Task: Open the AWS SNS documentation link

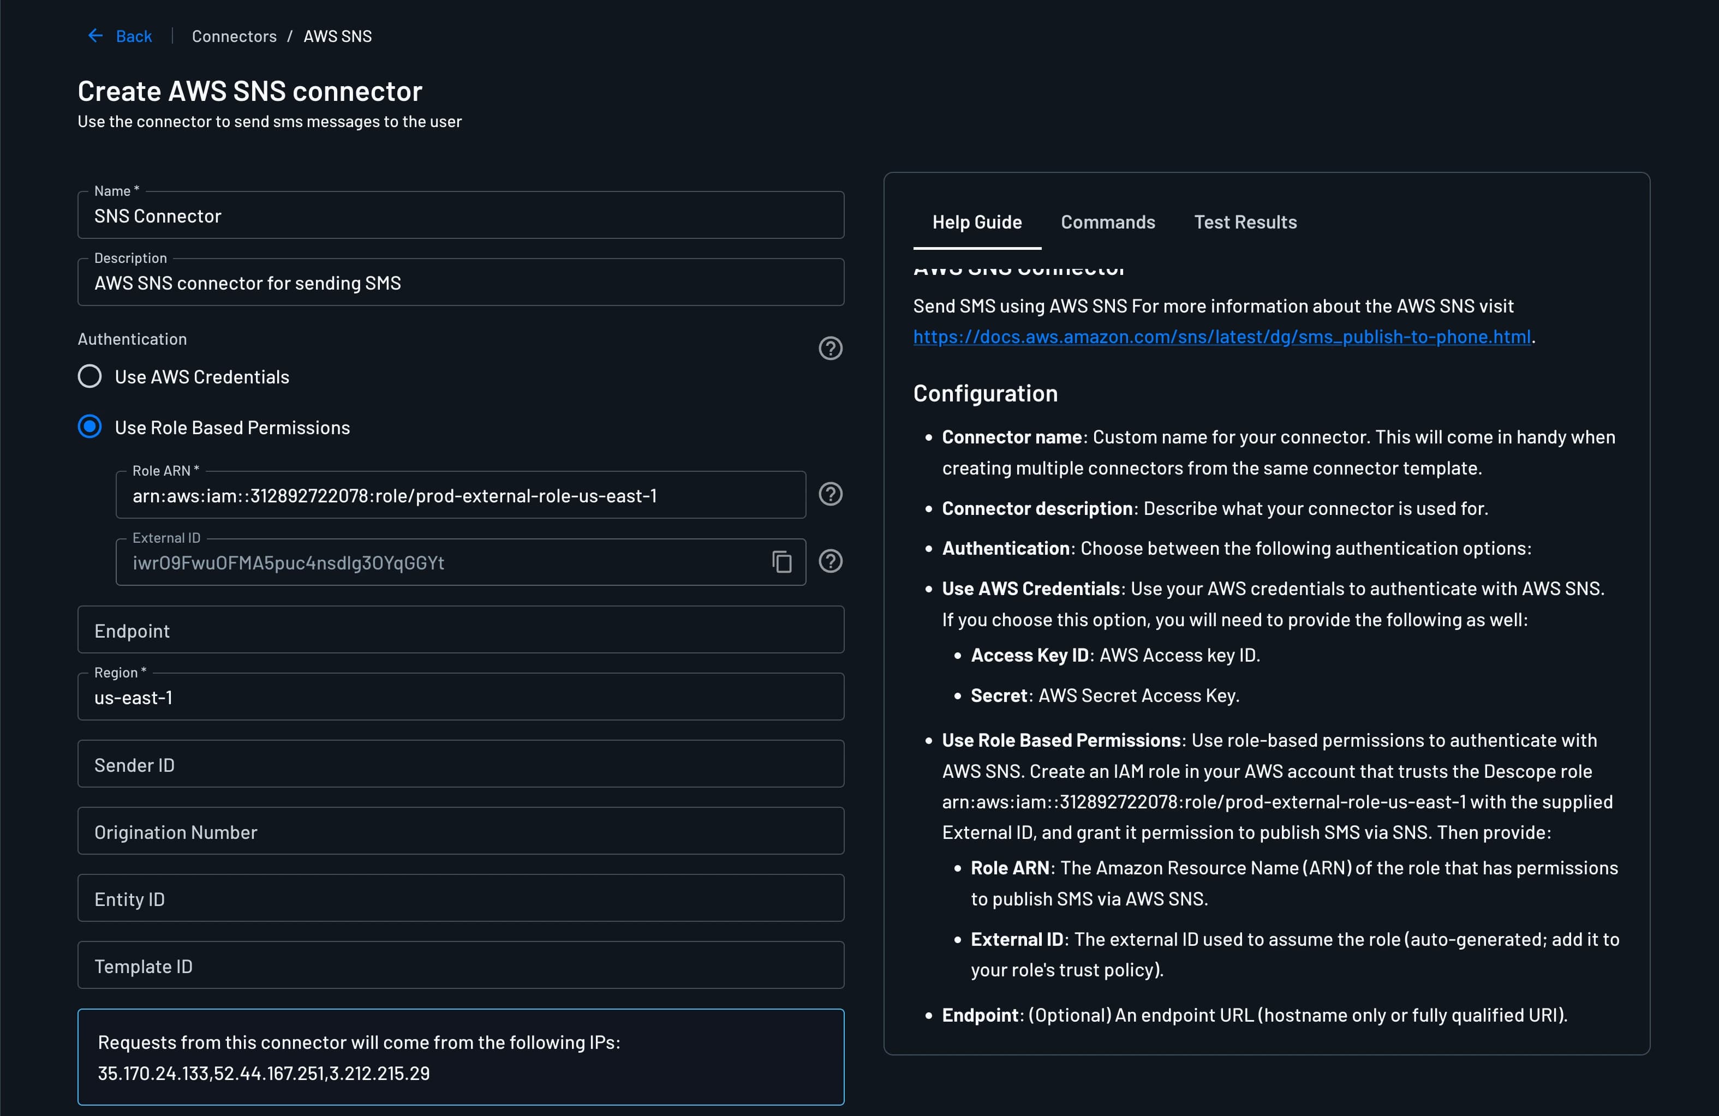Action: 1221,337
